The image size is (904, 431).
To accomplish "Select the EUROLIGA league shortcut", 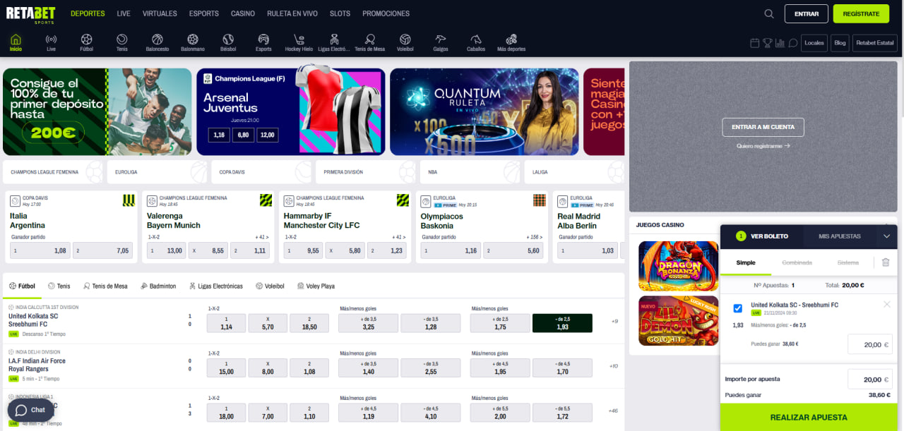I will 158,171.
